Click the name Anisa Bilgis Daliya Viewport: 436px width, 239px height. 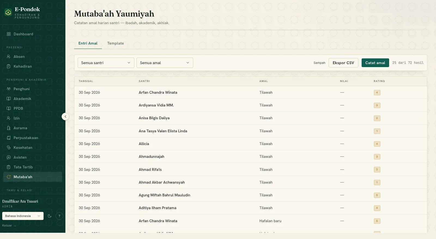[154, 118]
